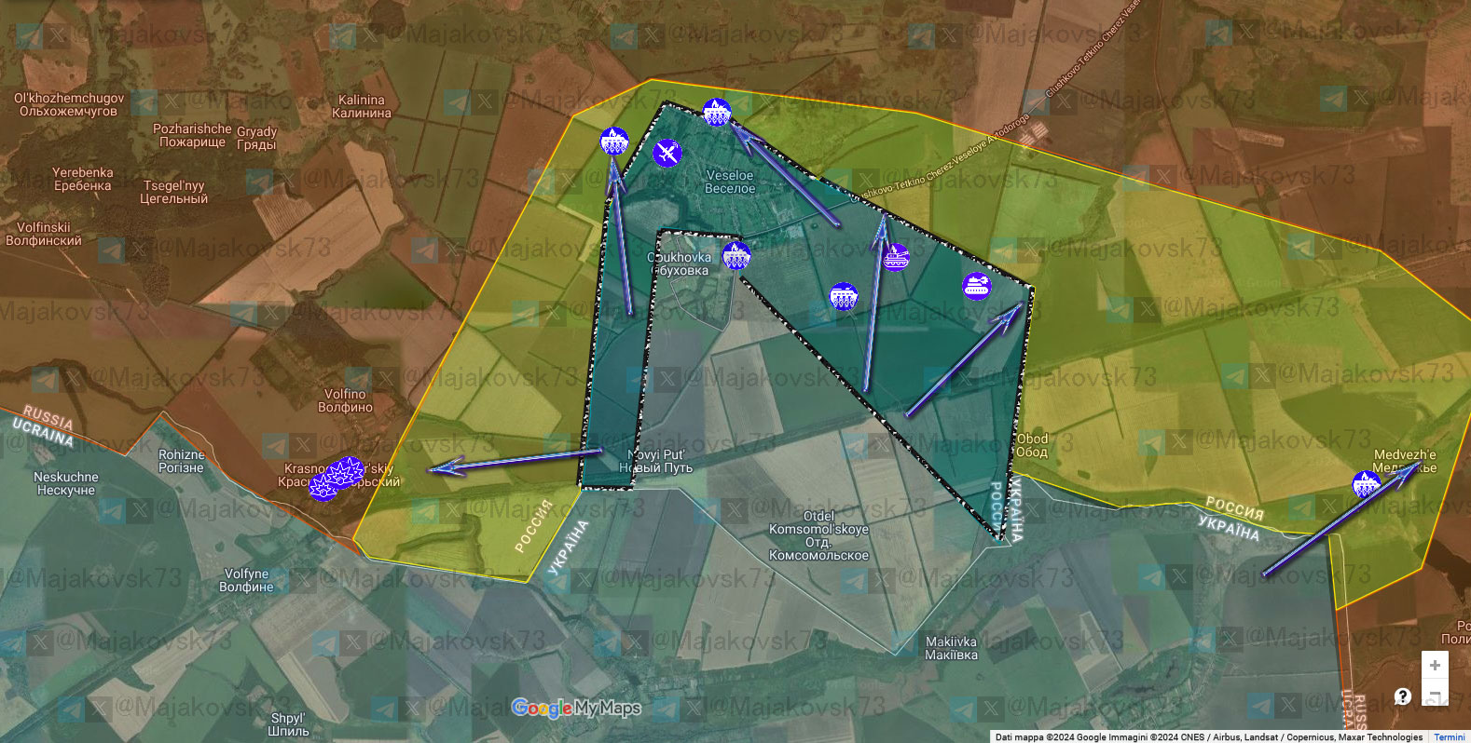Click the mechanized infantry marker below the gun icon
The height and width of the screenshot is (743, 1471).
pyautogui.click(x=844, y=297)
